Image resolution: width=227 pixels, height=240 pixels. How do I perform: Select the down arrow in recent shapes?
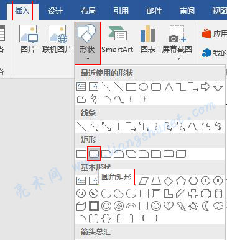tap(218, 87)
